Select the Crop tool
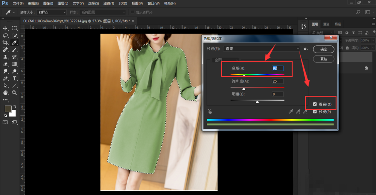Viewport: 376px width, 195px height. pyautogui.click(x=5, y=43)
